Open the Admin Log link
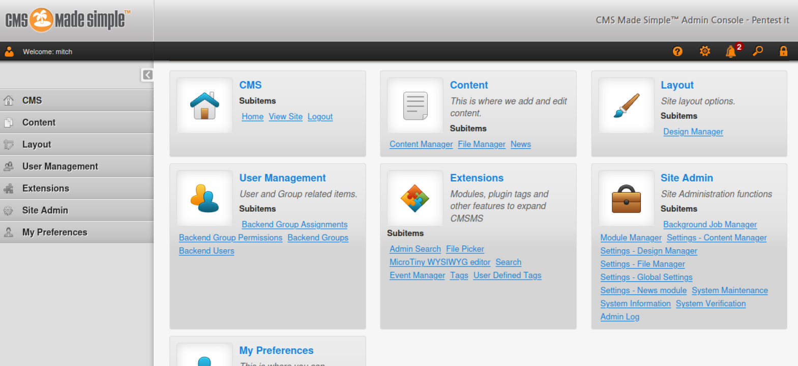The image size is (798, 366). pyautogui.click(x=619, y=317)
